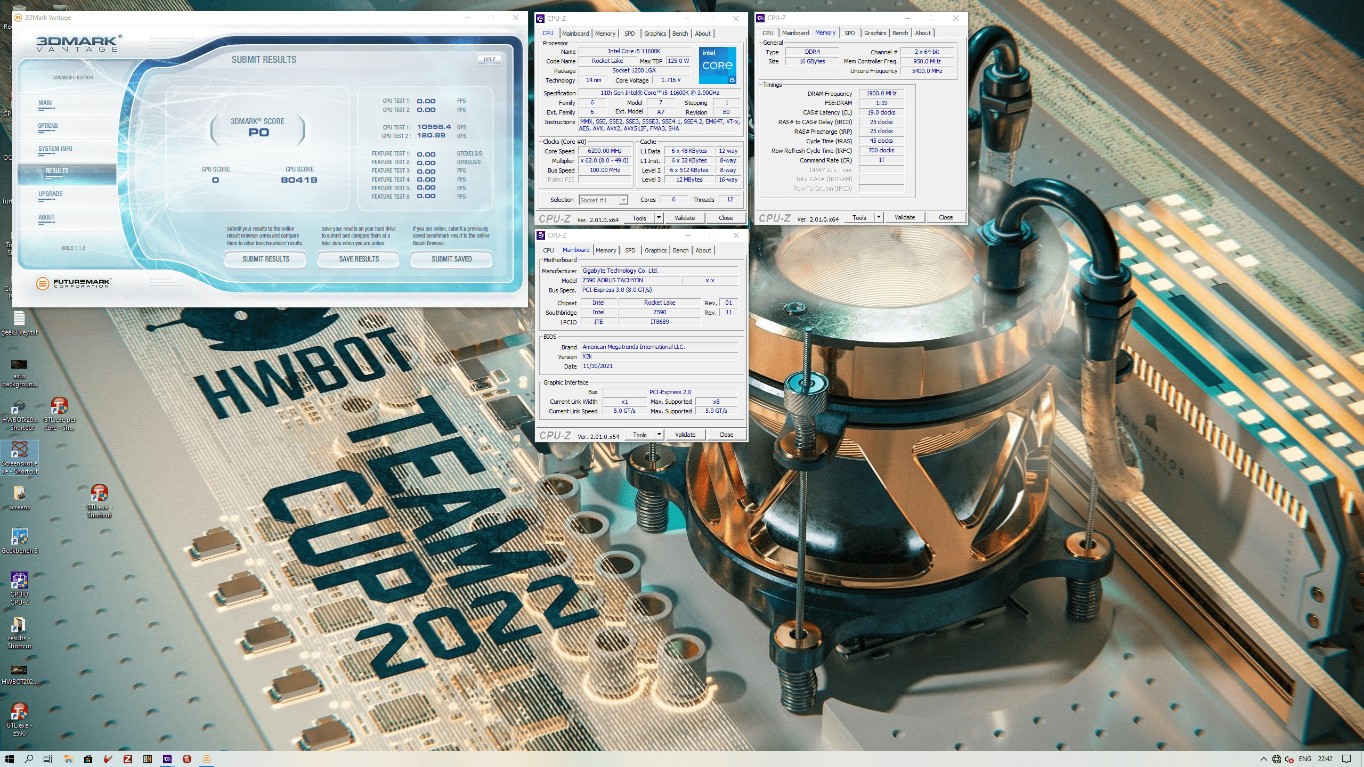This screenshot has width=1364, height=767.
Task: Switch to the SPD tab in the CPU window
Action: (629, 34)
